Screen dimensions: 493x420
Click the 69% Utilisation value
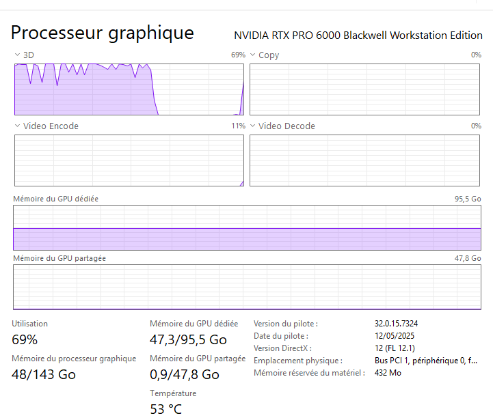25,339
